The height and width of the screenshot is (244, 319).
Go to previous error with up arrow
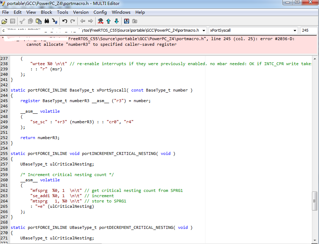coord(108,21)
